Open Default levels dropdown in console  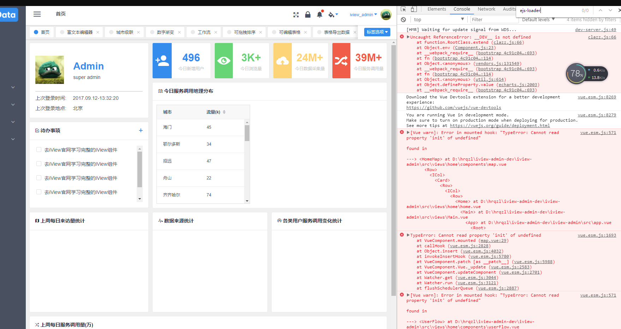[x=538, y=20]
